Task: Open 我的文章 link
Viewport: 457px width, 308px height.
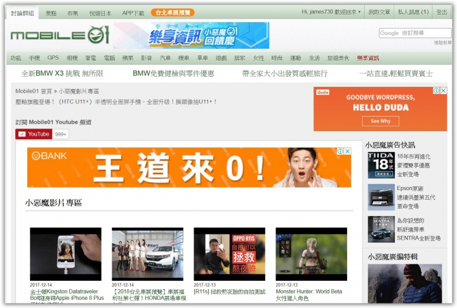Action: (x=379, y=12)
